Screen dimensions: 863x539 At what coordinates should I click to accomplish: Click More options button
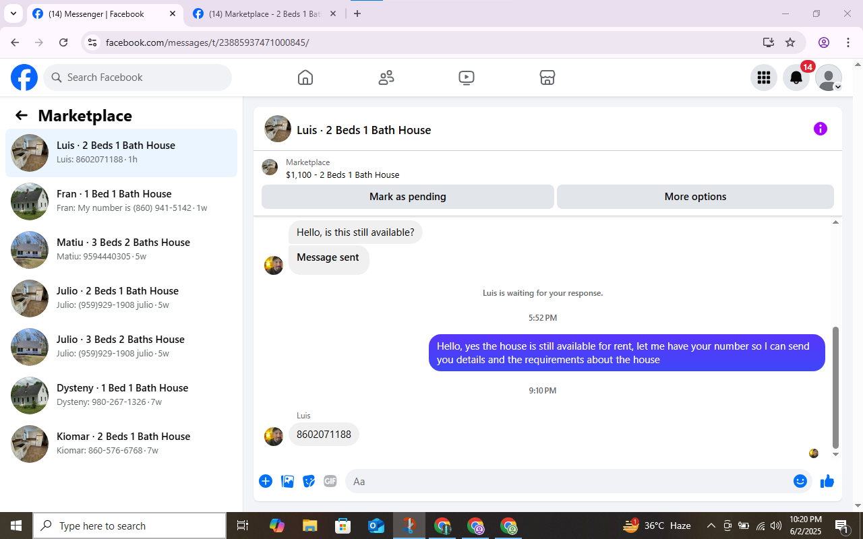click(x=695, y=197)
